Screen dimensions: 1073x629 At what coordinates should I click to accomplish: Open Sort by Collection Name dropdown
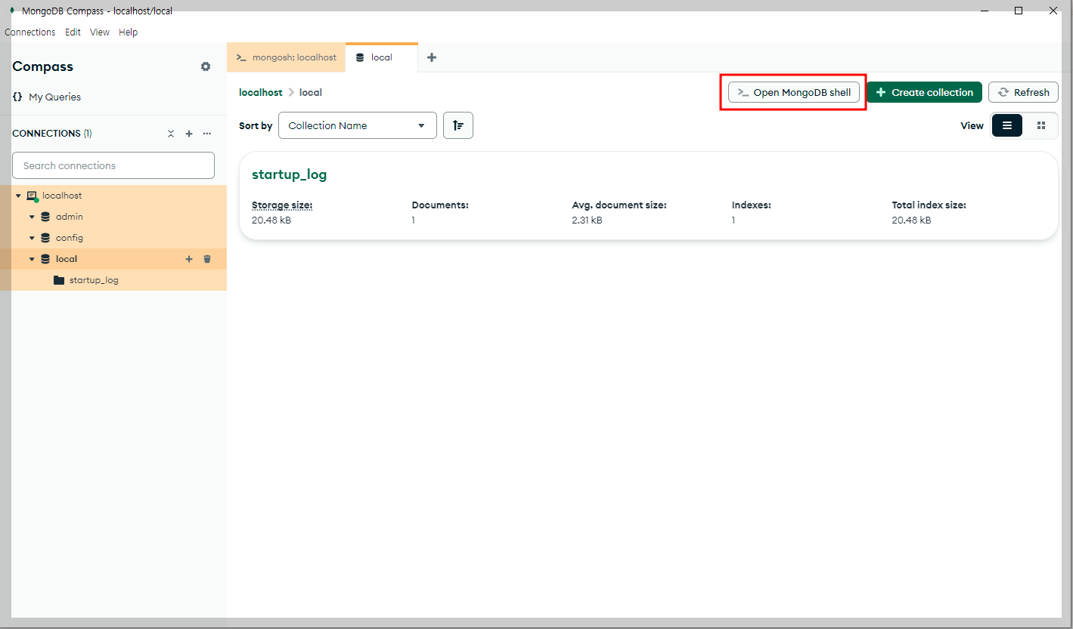tap(358, 125)
